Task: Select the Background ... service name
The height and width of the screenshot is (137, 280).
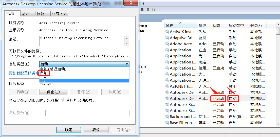Action: coord(183,117)
